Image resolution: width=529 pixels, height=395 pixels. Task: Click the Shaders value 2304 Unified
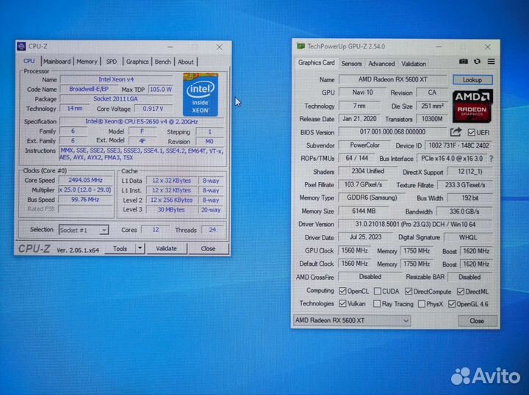click(368, 171)
